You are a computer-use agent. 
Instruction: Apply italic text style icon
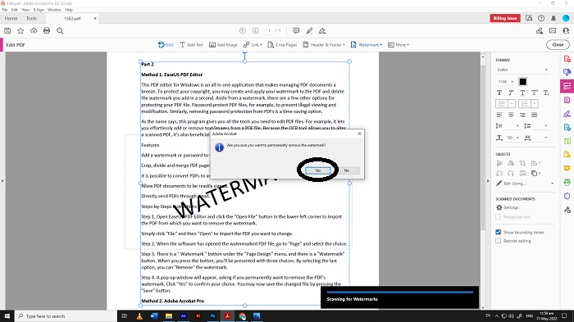coord(511,93)
